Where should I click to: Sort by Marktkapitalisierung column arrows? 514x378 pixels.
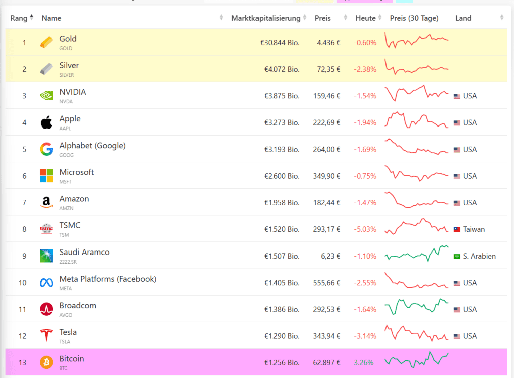[x=304, y=18]
